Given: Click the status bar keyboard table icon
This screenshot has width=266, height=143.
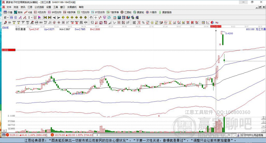Looking at the screenshot, I should pyautogui.click(x=4, y=135).
